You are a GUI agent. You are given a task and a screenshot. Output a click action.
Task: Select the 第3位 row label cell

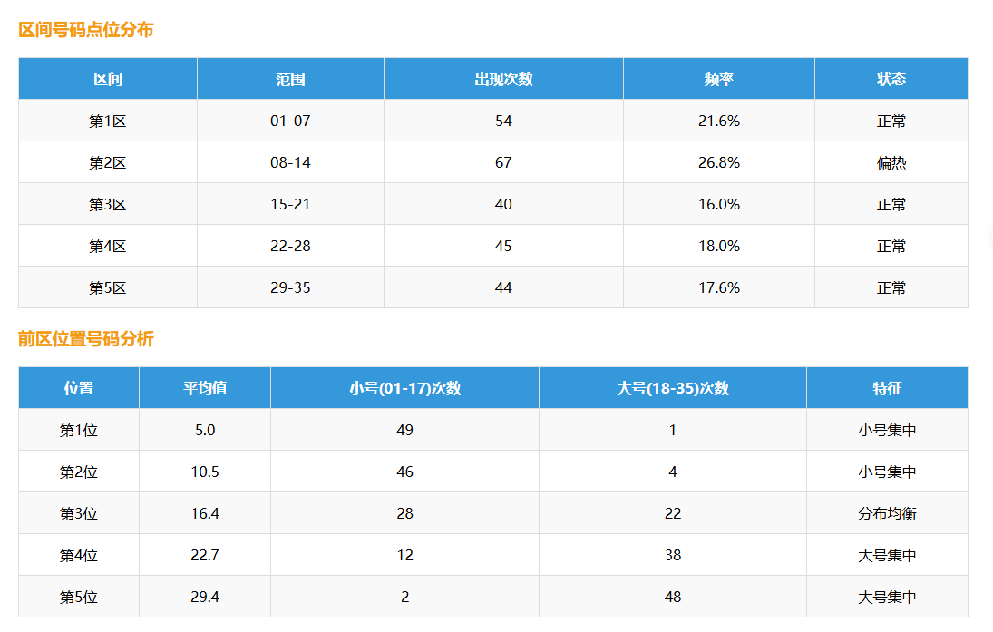[79, 514]
